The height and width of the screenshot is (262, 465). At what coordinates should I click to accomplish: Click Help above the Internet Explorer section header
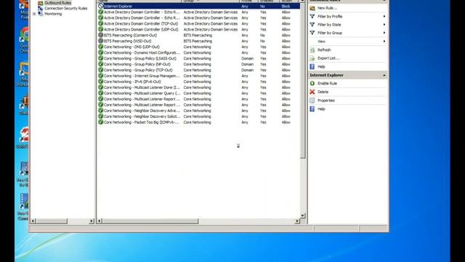(x=321, y=66)
